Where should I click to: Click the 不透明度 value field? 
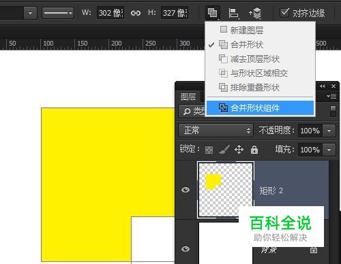tap(310, 131)
